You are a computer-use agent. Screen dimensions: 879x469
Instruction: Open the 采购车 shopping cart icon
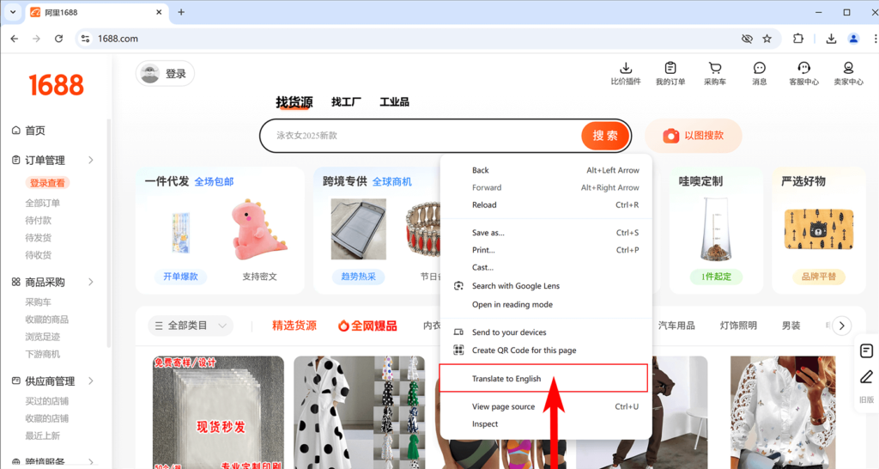(x=715, y=69)
